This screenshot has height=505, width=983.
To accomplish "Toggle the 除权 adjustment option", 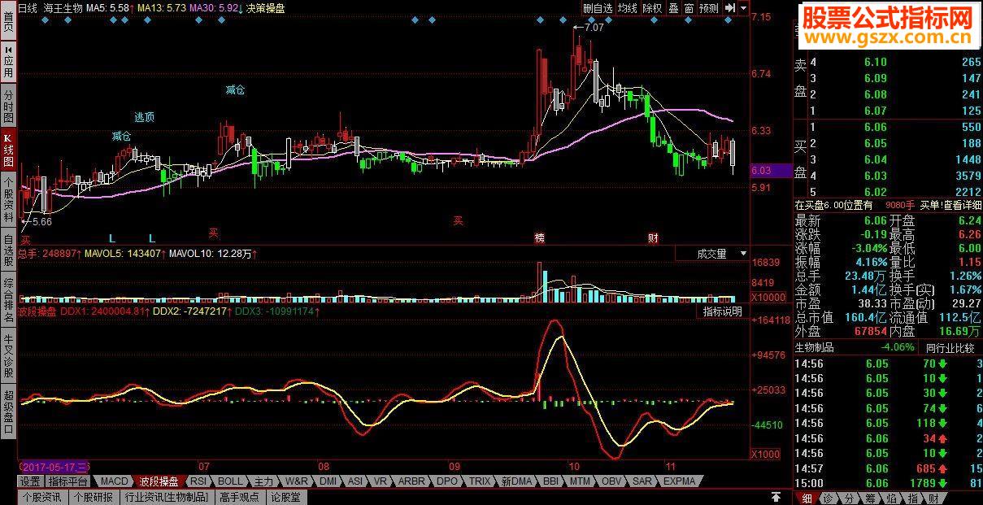I will coord(652,8).
